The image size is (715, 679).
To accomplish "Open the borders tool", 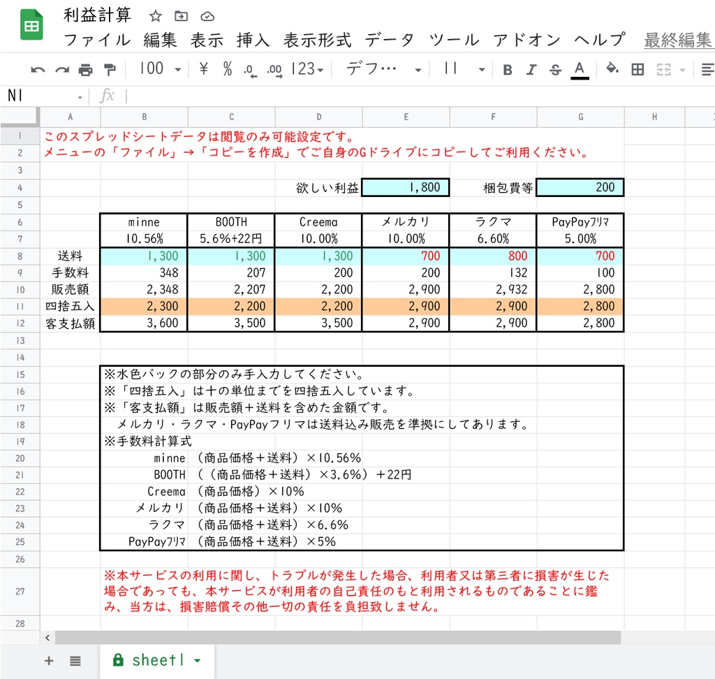I will pos(637,69).
